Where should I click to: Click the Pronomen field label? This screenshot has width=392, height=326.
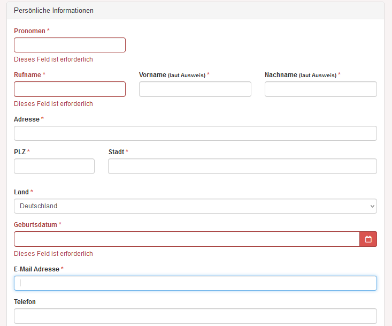(29, 31)
